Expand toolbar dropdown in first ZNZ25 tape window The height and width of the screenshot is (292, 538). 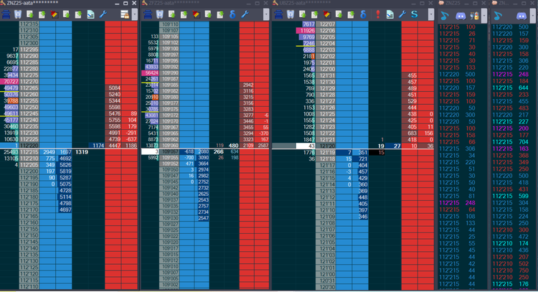coord(484,16)
